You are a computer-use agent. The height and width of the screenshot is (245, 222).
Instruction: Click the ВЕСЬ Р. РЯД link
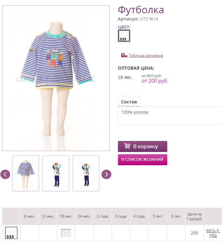[x=213, y=233]
